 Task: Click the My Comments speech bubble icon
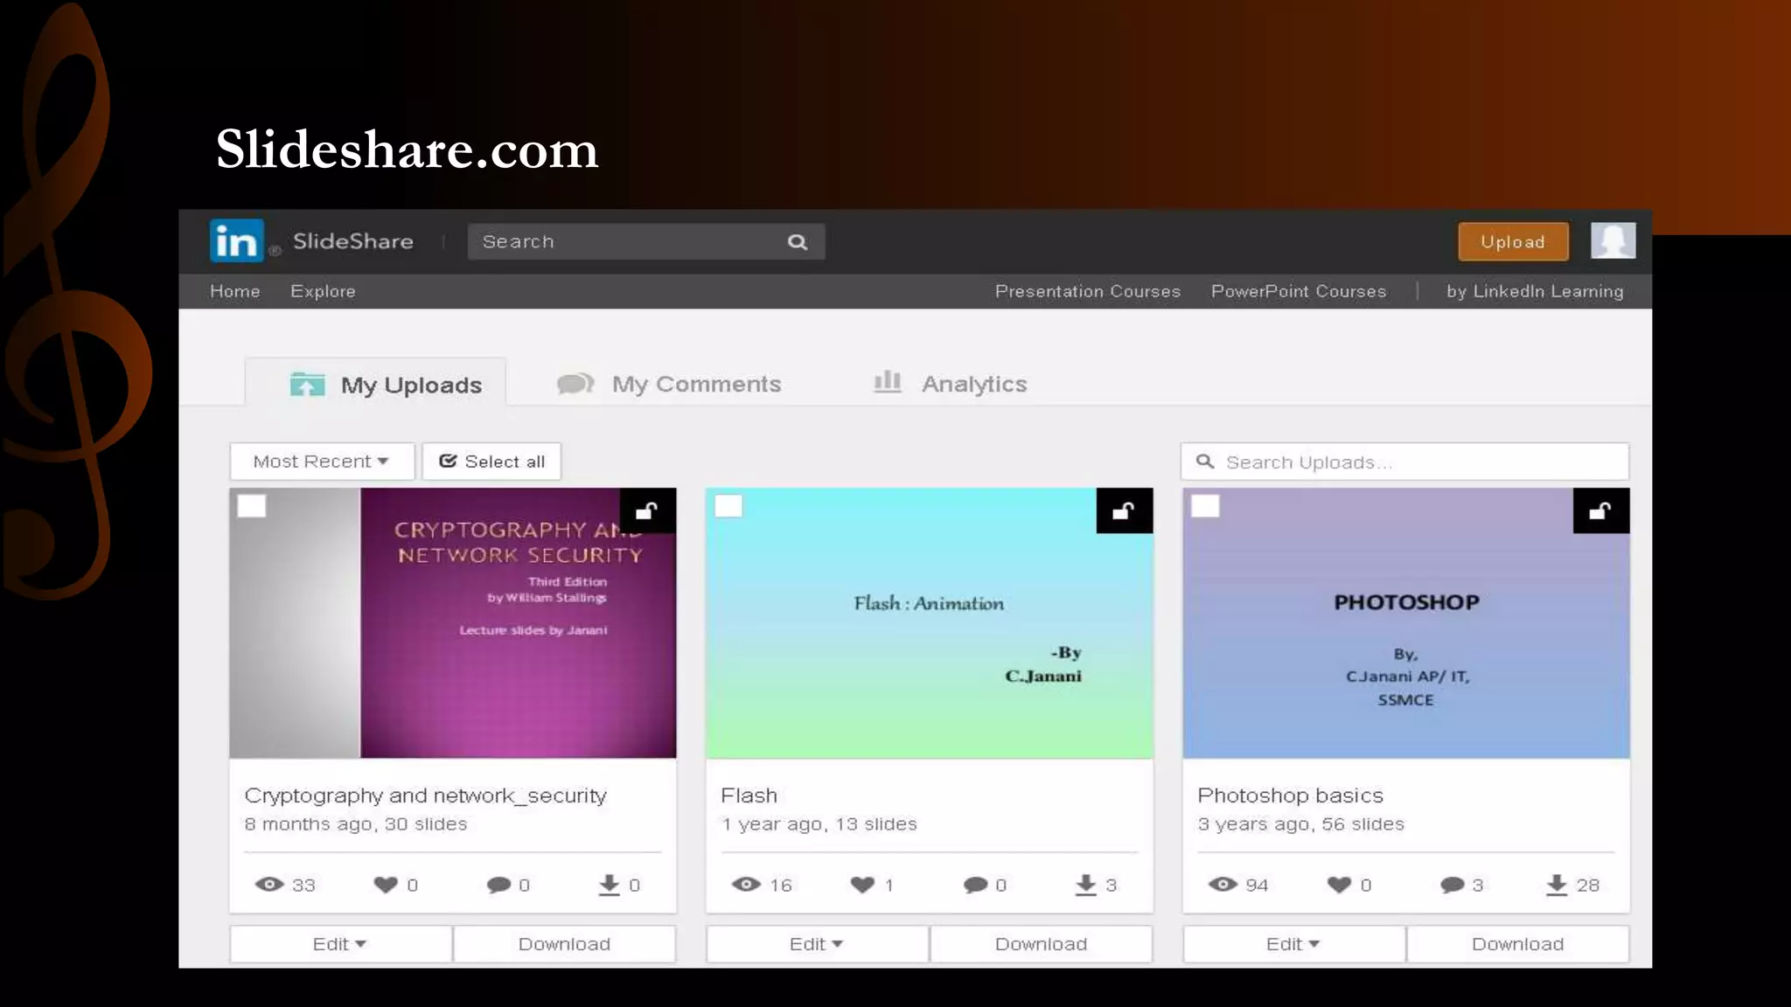tap(575, 384)
